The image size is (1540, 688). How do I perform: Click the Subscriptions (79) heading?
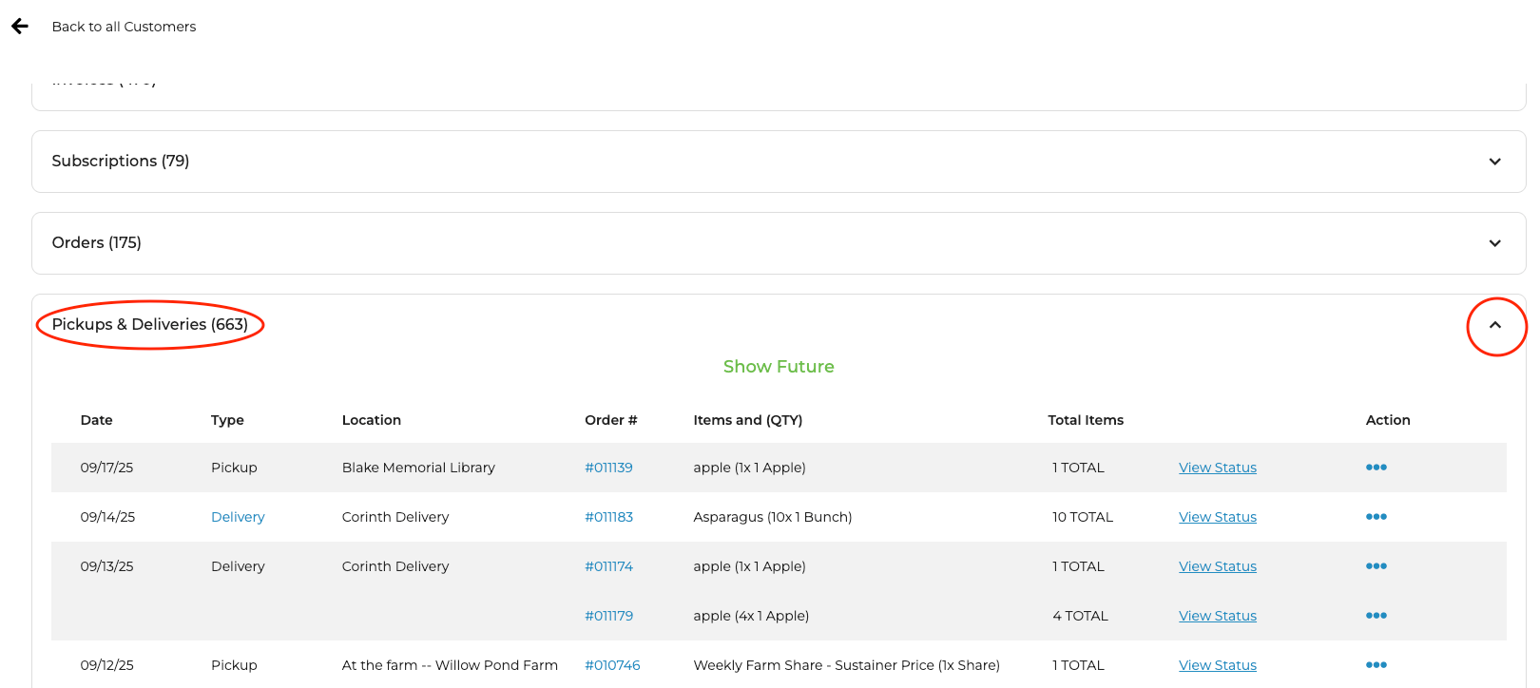121,162
